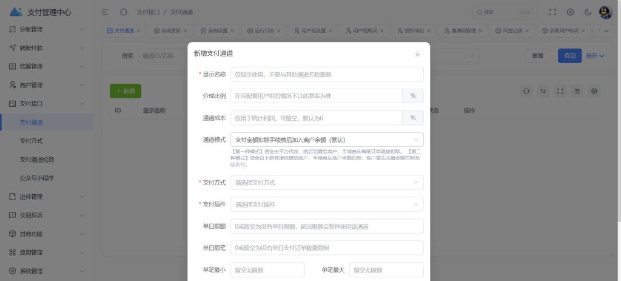621x281 pixels.
Task: Click the 查询 button
Action: point(569,56)
